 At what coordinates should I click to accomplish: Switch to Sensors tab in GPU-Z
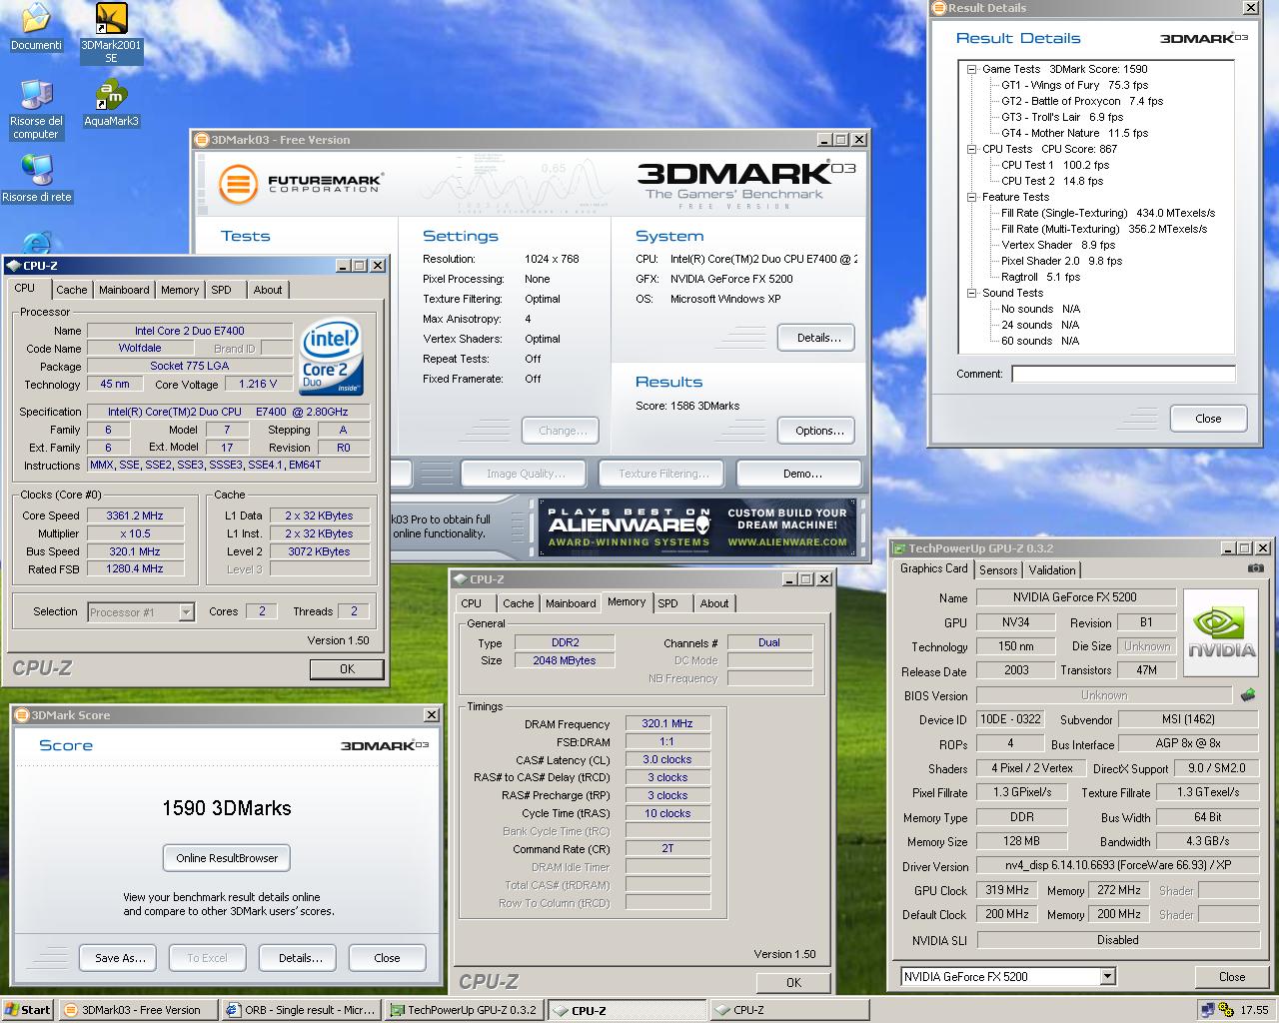pos(998,570)
